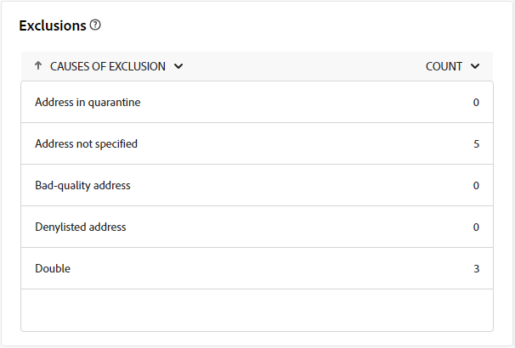The image size is (515, 348).
Task: Select the Double exclusion row
Action: (257, 268)
